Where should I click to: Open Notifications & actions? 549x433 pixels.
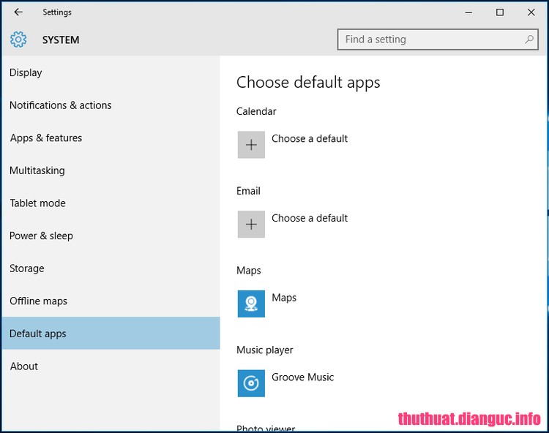pos(111,105)
